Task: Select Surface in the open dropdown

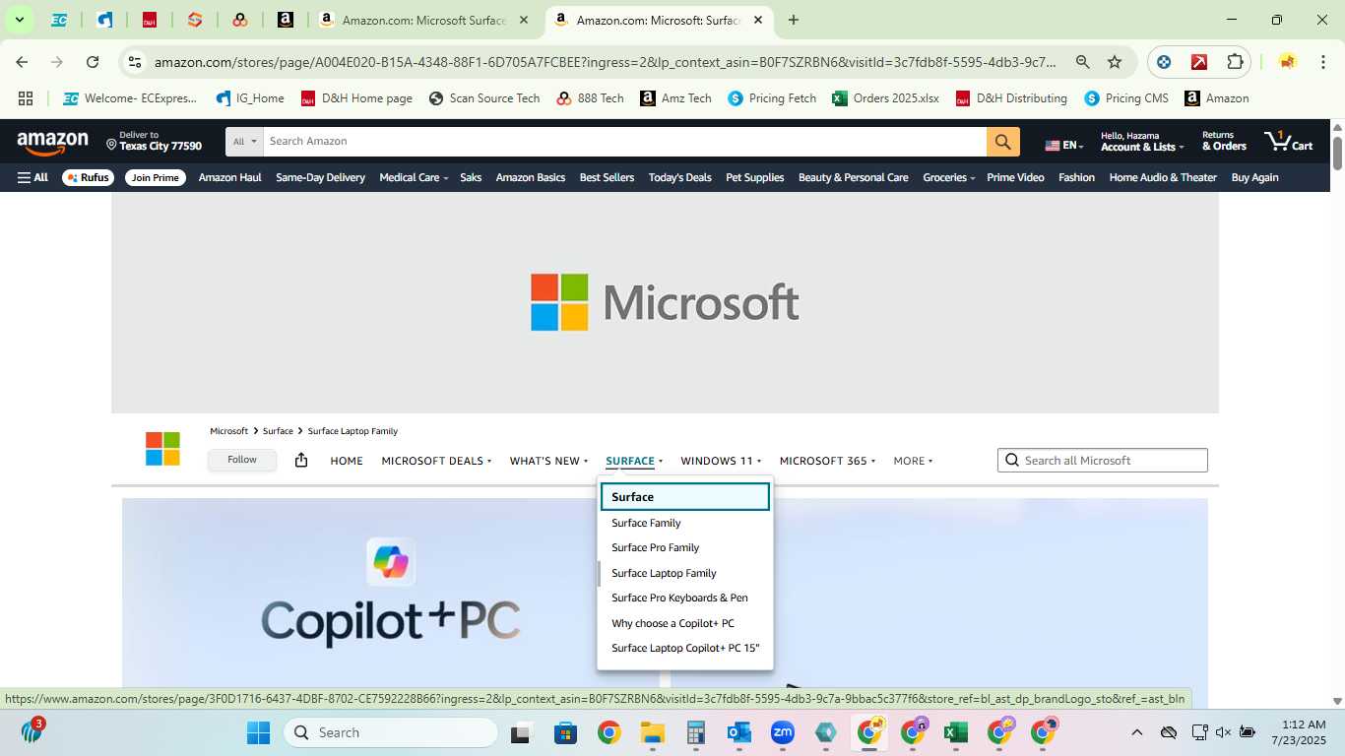Action: click(x=685, y=497)
